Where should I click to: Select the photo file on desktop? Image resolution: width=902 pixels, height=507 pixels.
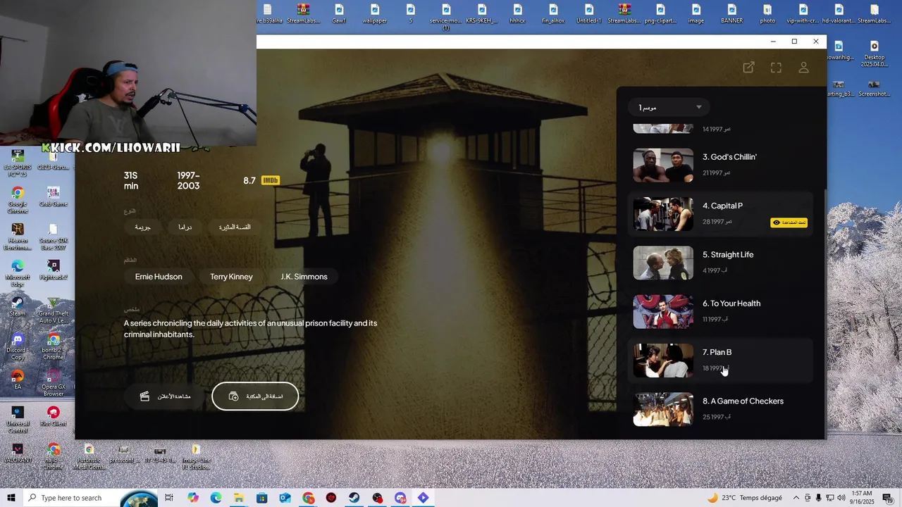coord(767,14)
